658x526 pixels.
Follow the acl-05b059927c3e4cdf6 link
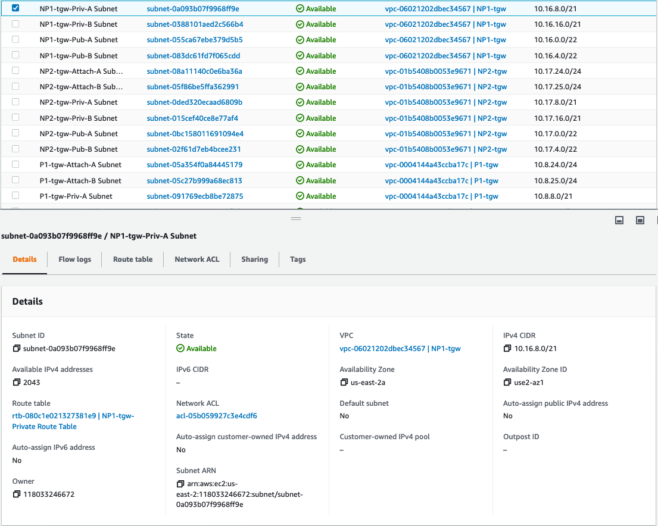point(217,416)
